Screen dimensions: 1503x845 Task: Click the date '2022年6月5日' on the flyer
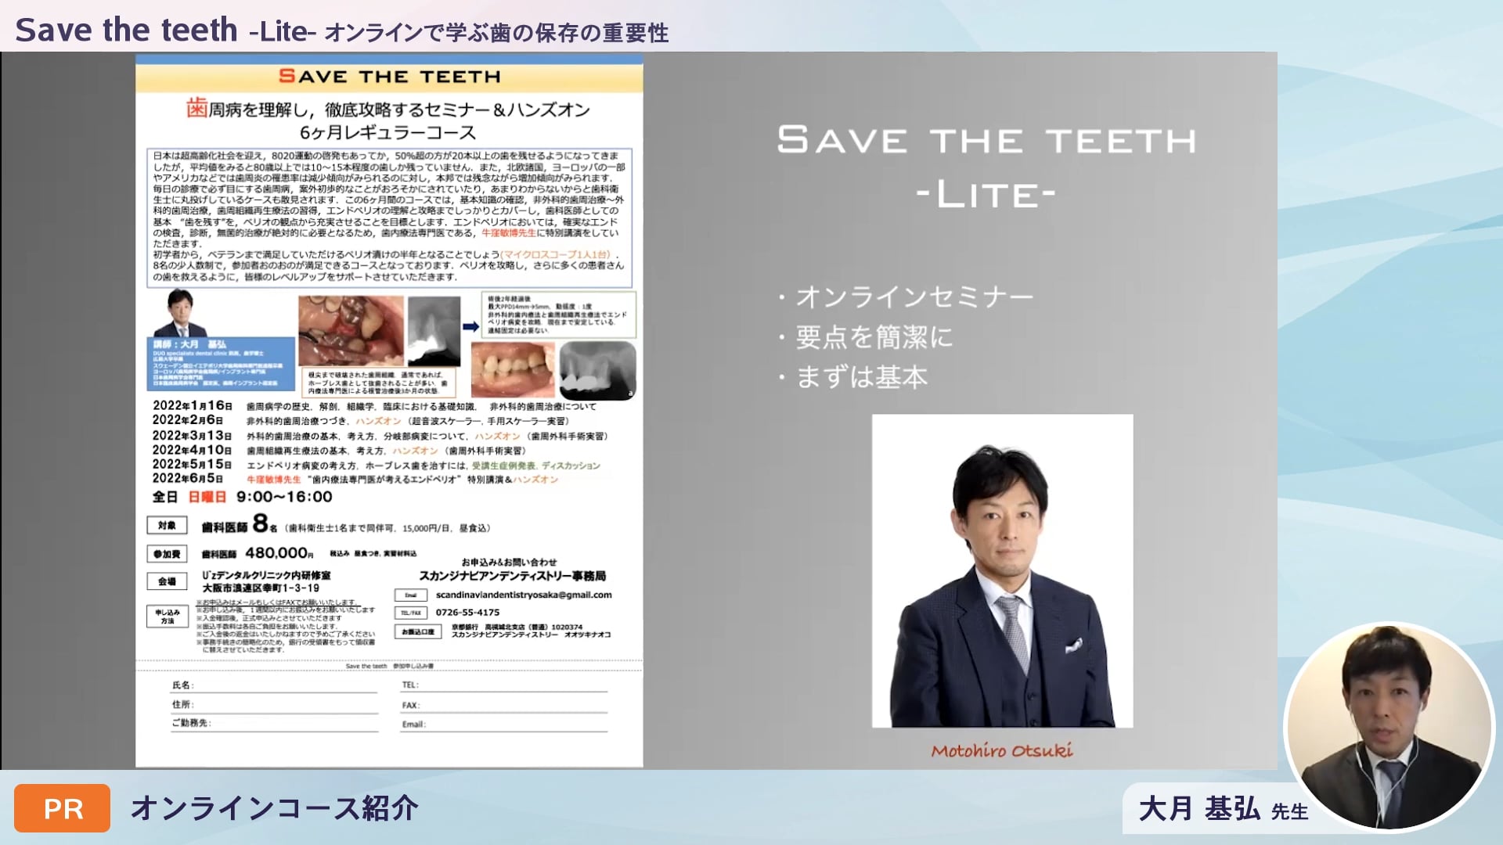click(x=188, y=479)
